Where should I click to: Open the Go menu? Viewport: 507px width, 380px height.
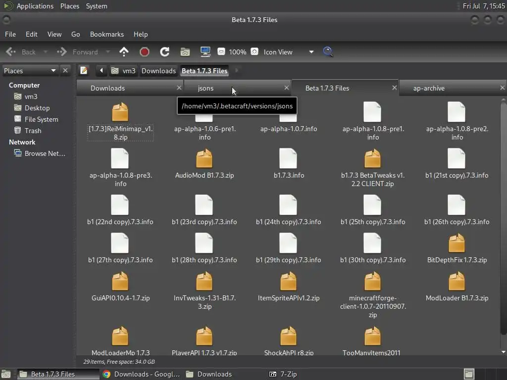point(76,34)
